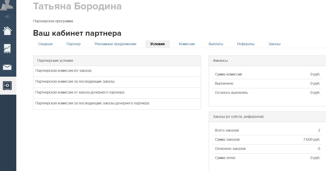Image resolution: width=326 pixels, height=171 pixels.
Task: Select the Условия tab
Action: [x=157, y=44]
